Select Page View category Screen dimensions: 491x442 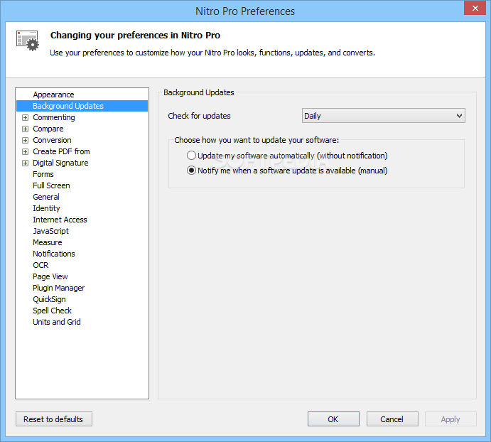tap(50, 276)
